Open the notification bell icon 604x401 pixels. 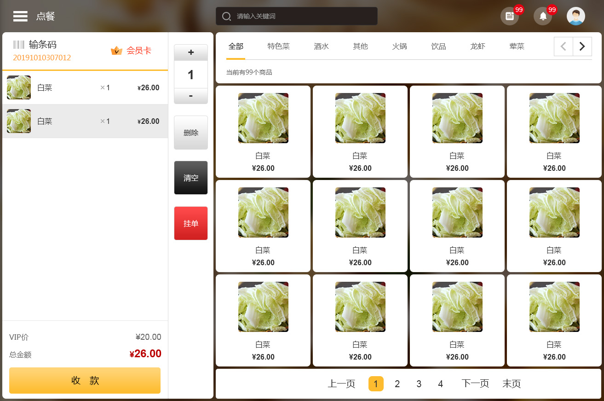(x=543, y=17)
